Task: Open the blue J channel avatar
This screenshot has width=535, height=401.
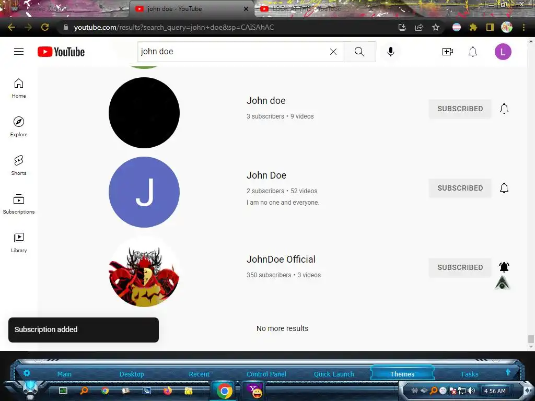Action: (144, 192)
